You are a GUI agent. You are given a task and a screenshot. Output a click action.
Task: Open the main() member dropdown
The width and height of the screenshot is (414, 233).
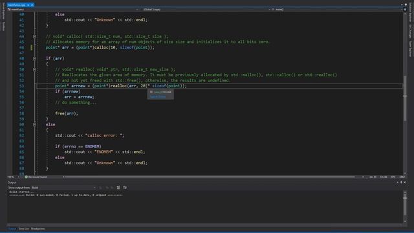pyautogui.click(x=336, y=10)
